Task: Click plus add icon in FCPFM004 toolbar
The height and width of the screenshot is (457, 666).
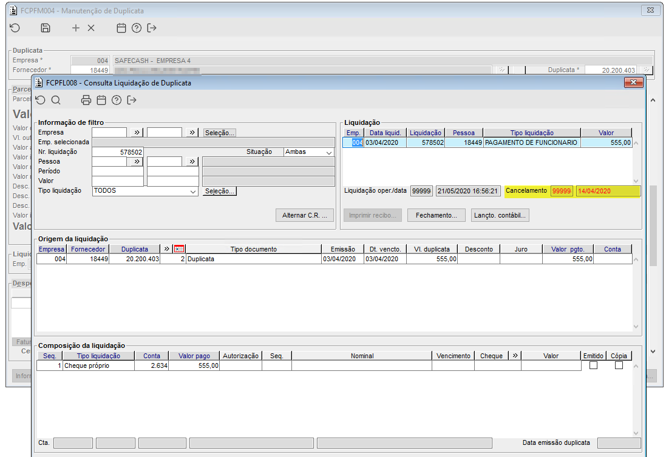Action: click(76, 28)
